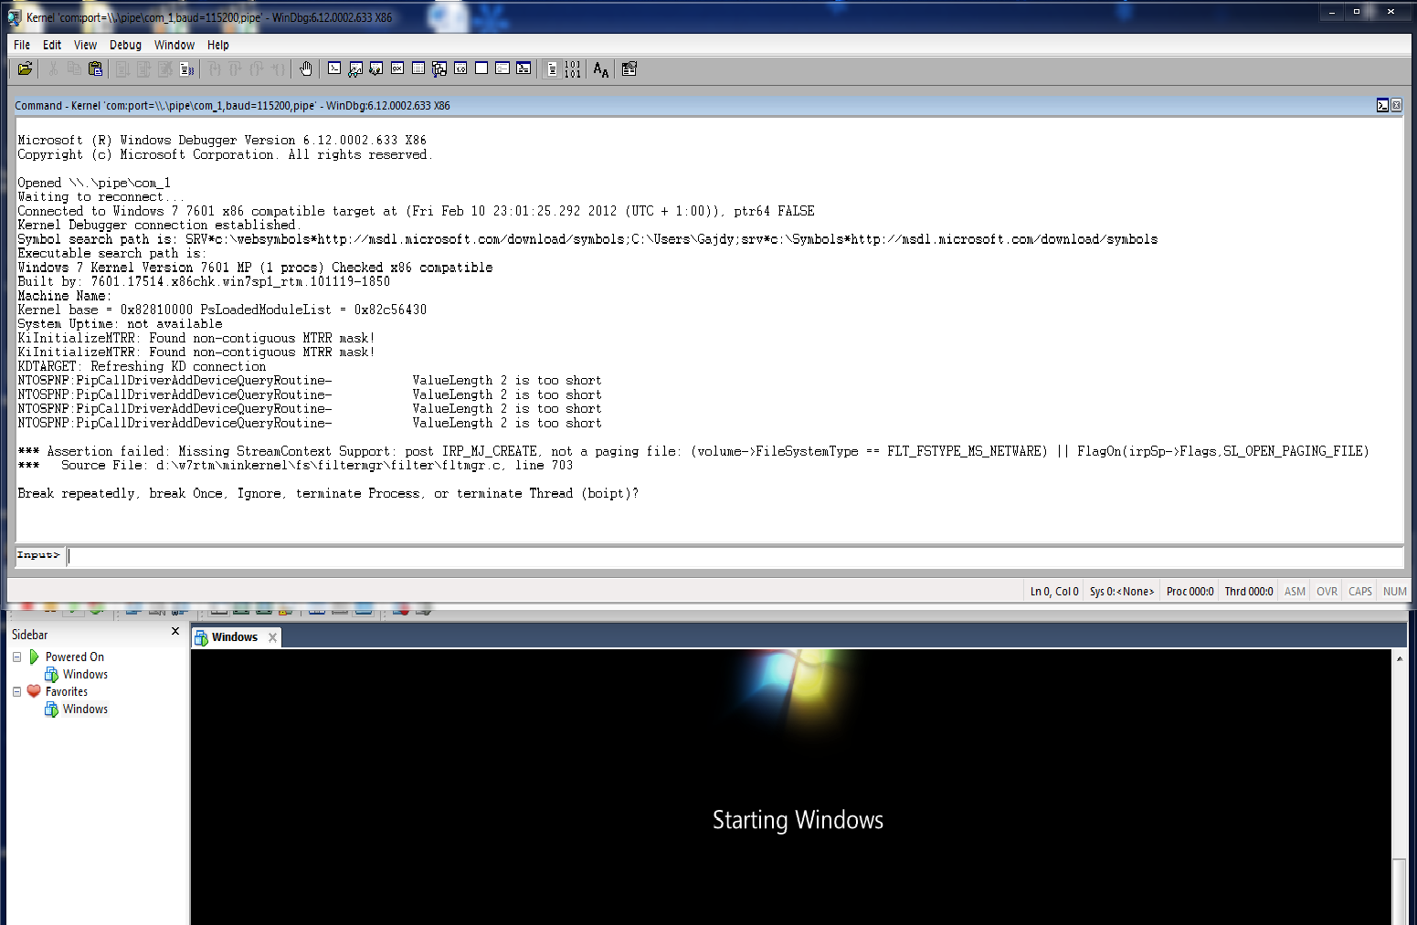Screen dimensions: 1417x925
Task: Open the Memory window toolbar icon
Action: [x=418, y=68]
